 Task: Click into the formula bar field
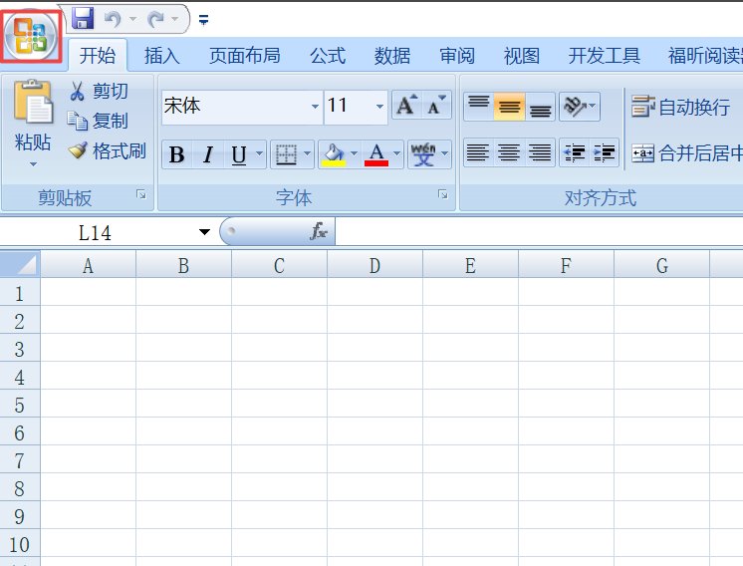click(x=539, y=232)
